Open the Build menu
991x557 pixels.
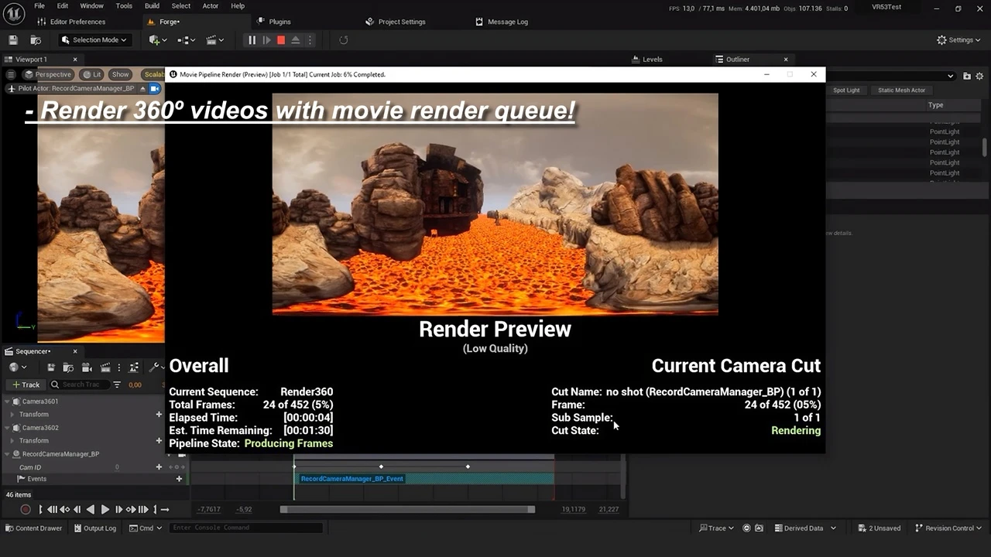coord(152,6)
